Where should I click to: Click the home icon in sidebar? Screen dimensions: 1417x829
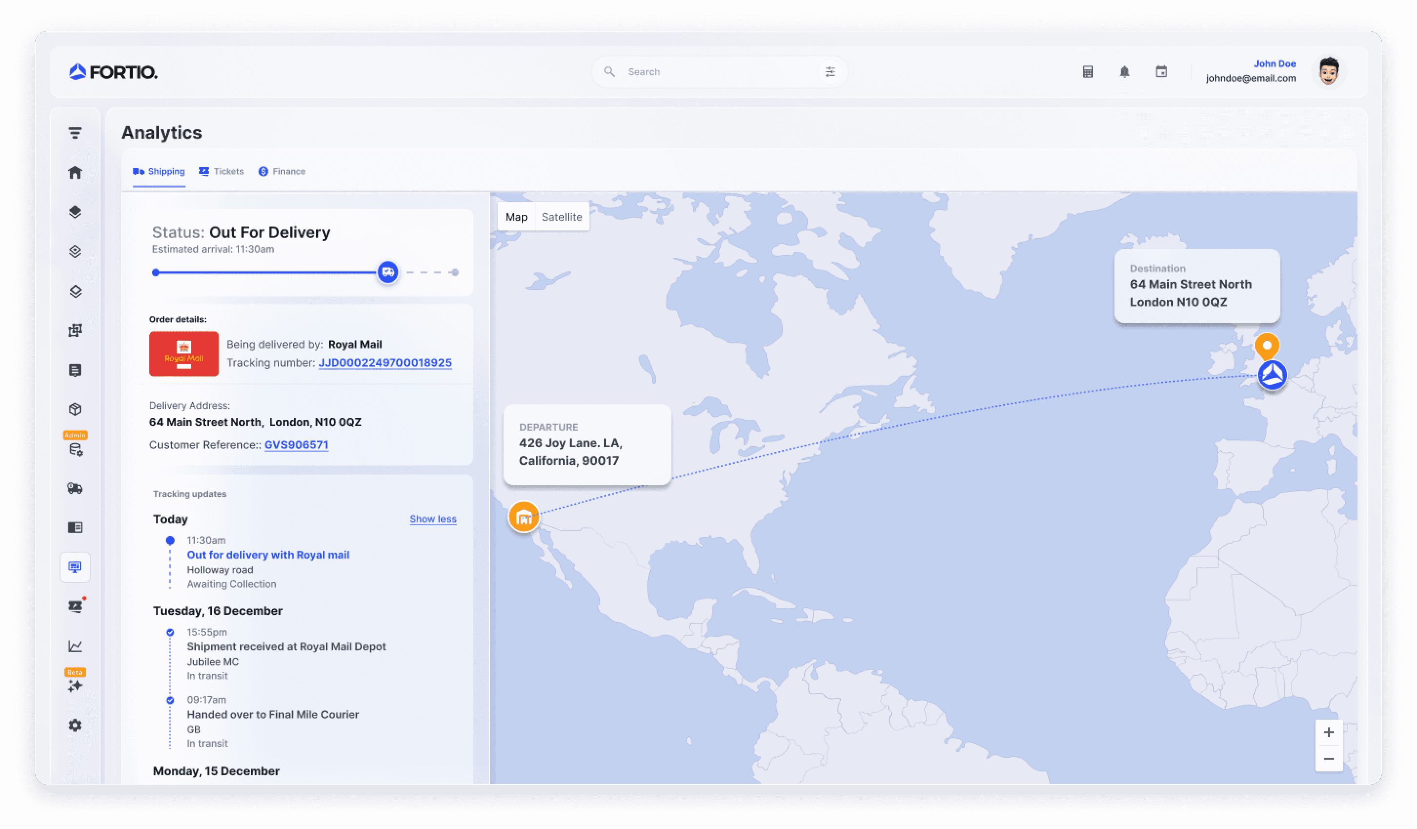75,172
